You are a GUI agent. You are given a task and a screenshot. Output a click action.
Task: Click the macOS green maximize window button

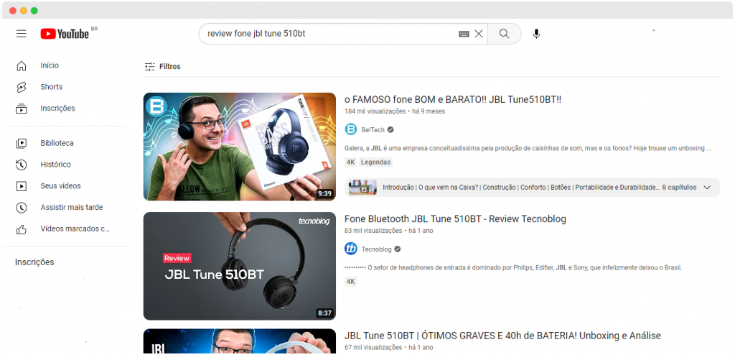(34, 11)
